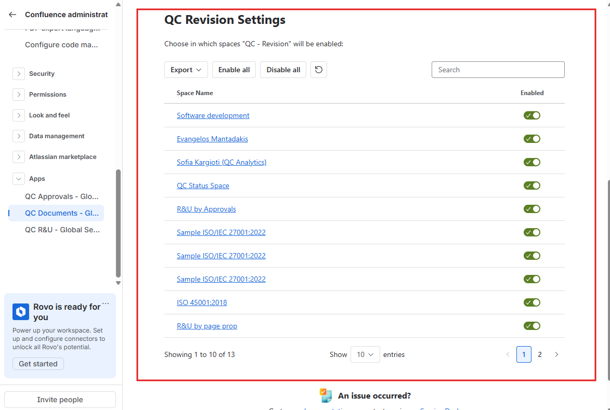Expand the Permissions section
The image size is (610, 410).
19,95
